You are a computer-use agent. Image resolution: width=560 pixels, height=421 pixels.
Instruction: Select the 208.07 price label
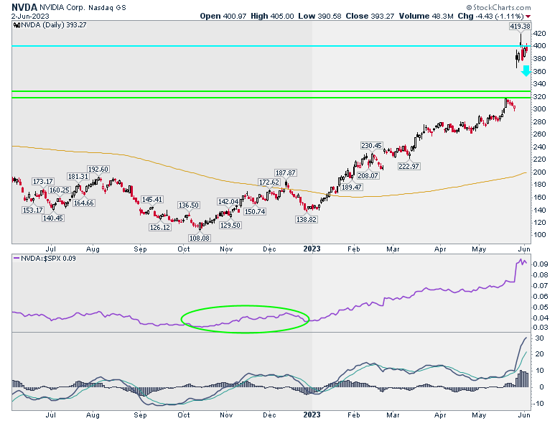[368, 175]
